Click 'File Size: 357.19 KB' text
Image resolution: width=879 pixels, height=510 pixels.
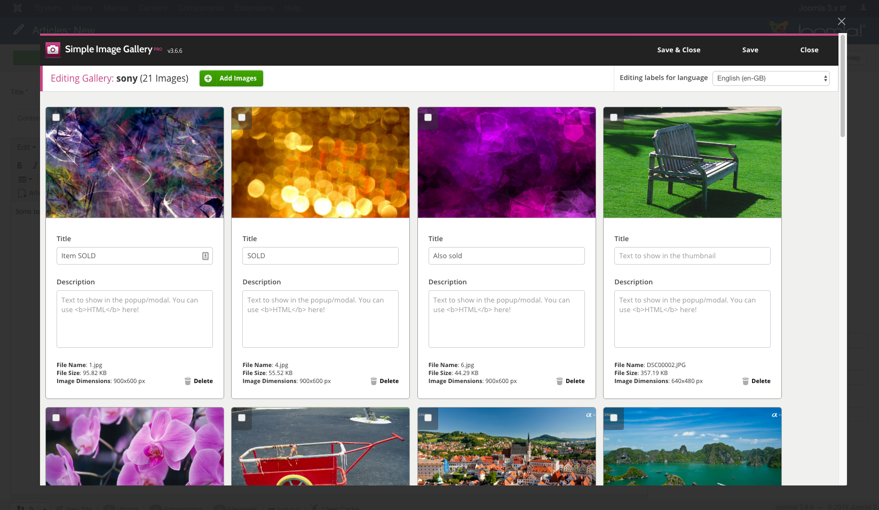tap(641, 373)
